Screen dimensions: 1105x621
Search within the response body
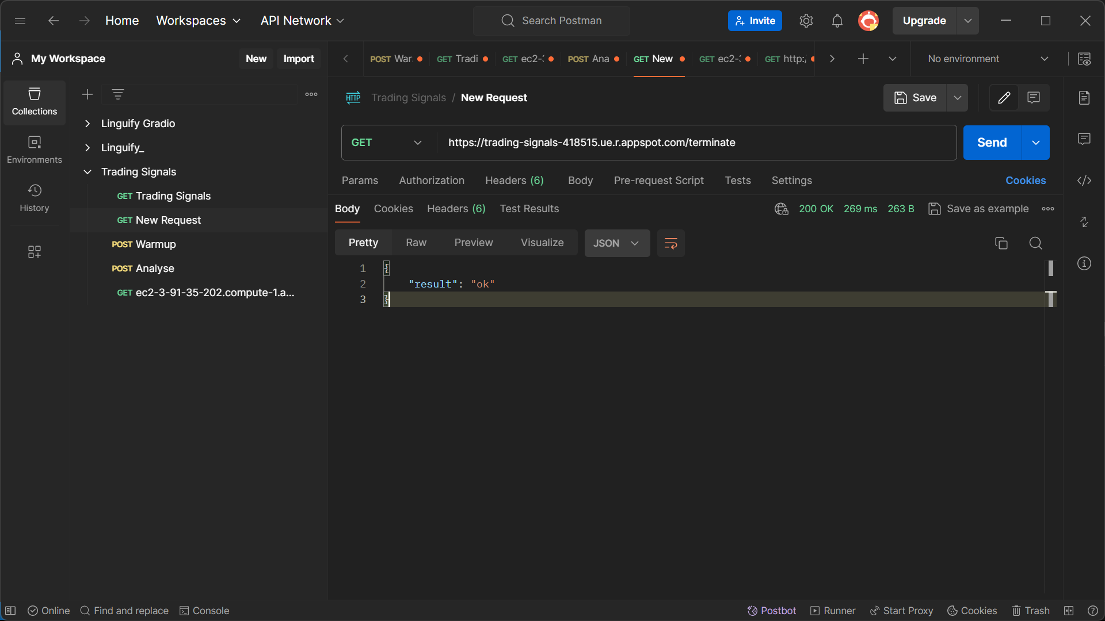coord(1035,243)
